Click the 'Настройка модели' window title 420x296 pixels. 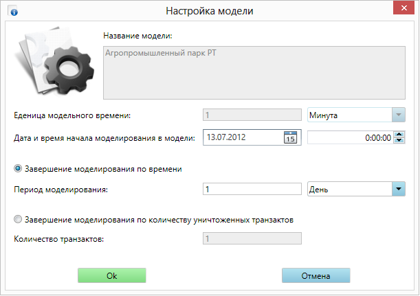pos(210,11)
